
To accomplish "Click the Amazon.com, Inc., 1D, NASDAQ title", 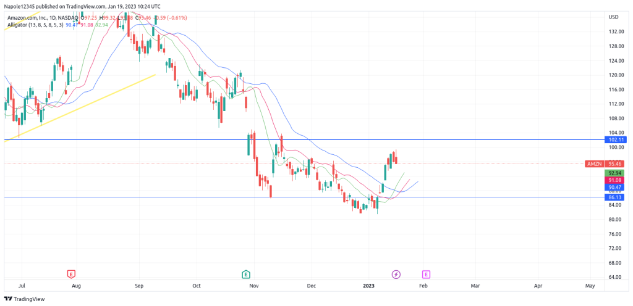I will coord(43,18).
